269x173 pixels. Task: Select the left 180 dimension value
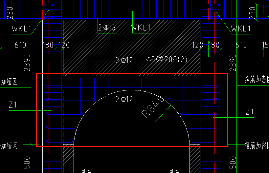48,45
